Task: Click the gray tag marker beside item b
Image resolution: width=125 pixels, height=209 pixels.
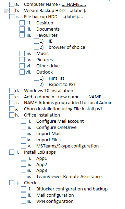Action: click(x=7, y=11)
